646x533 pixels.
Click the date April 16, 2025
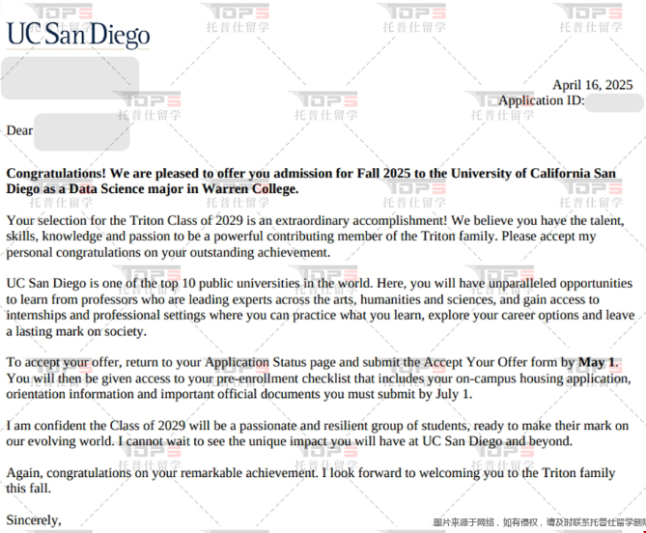click(593, 85)
